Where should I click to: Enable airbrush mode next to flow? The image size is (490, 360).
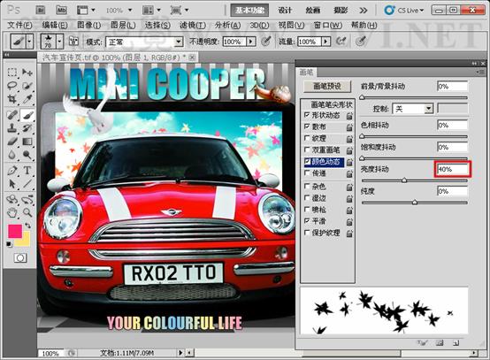pyautogui.click(x=341, y=41)
